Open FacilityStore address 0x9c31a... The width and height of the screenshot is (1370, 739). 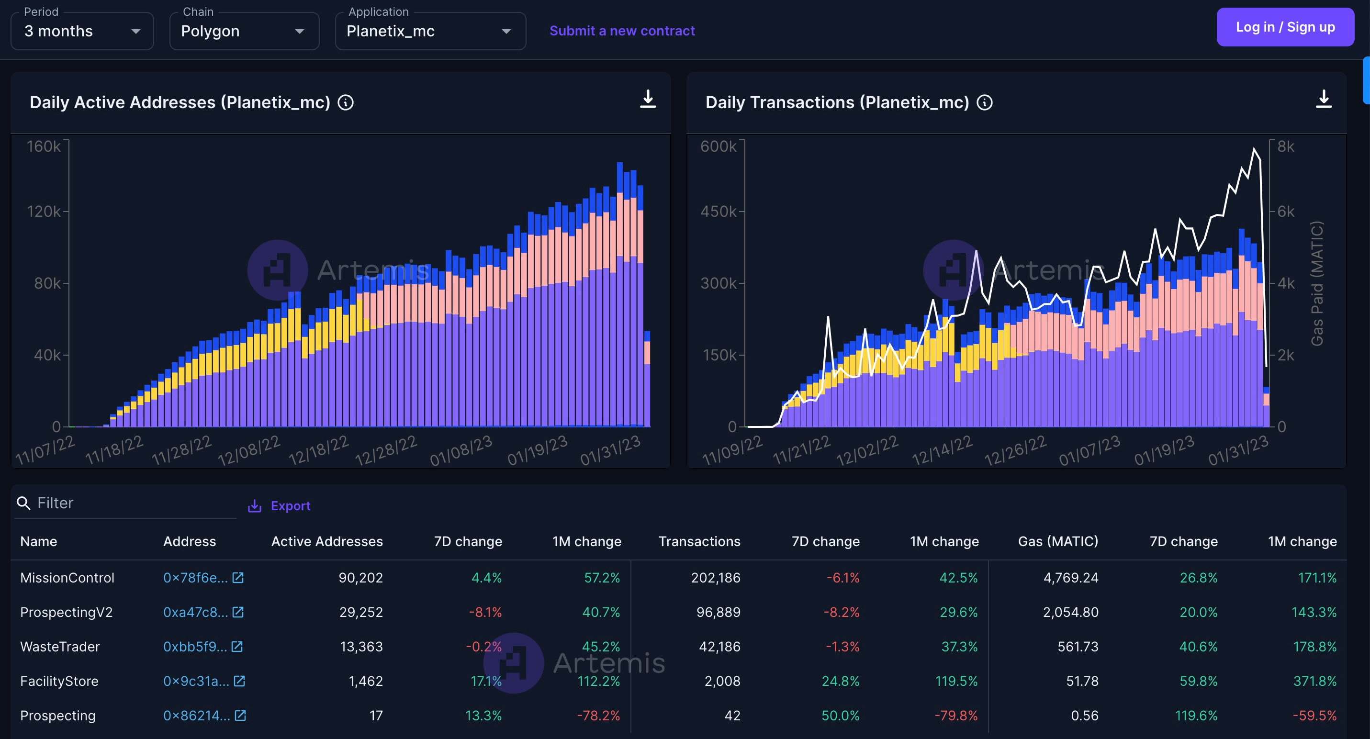tap(196, 681)
